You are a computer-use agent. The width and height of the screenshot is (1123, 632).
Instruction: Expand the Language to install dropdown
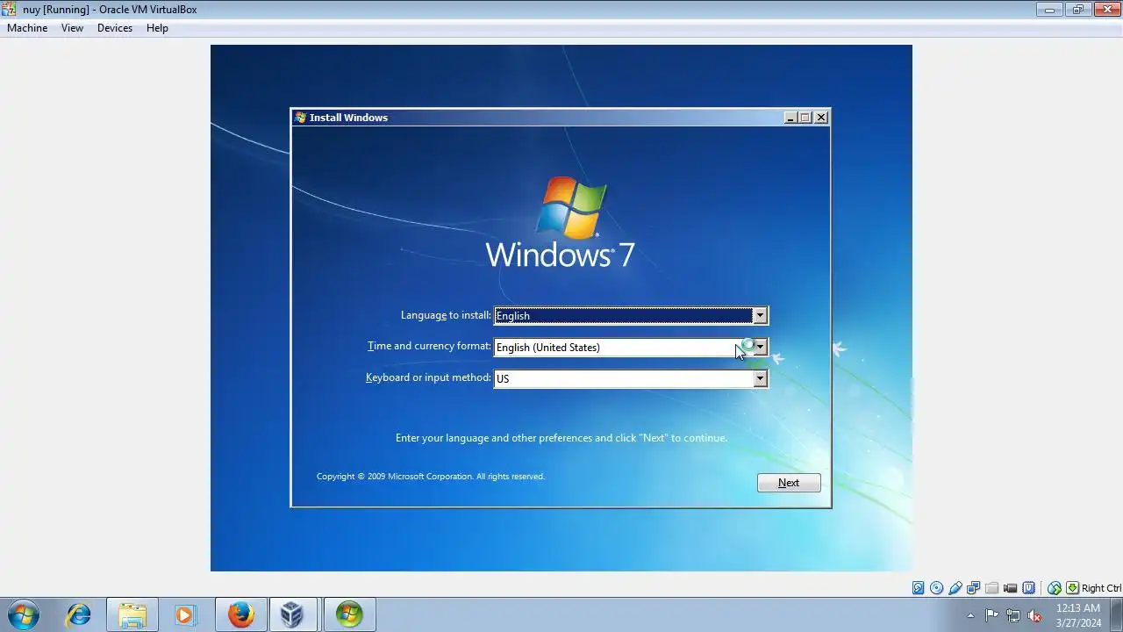pyautogui.click(x=761, y=316)
